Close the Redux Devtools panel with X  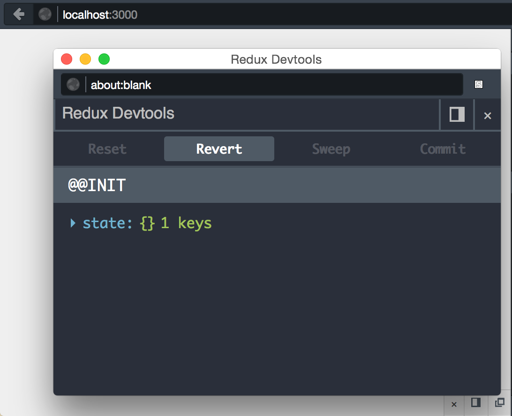click(488, 116)
